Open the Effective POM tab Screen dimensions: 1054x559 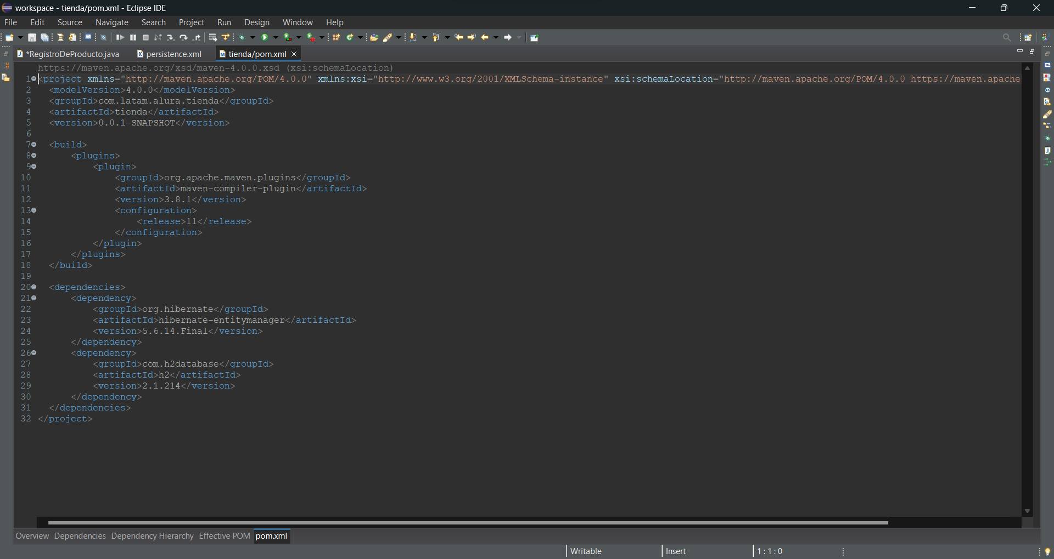click(x=225, y=536)
